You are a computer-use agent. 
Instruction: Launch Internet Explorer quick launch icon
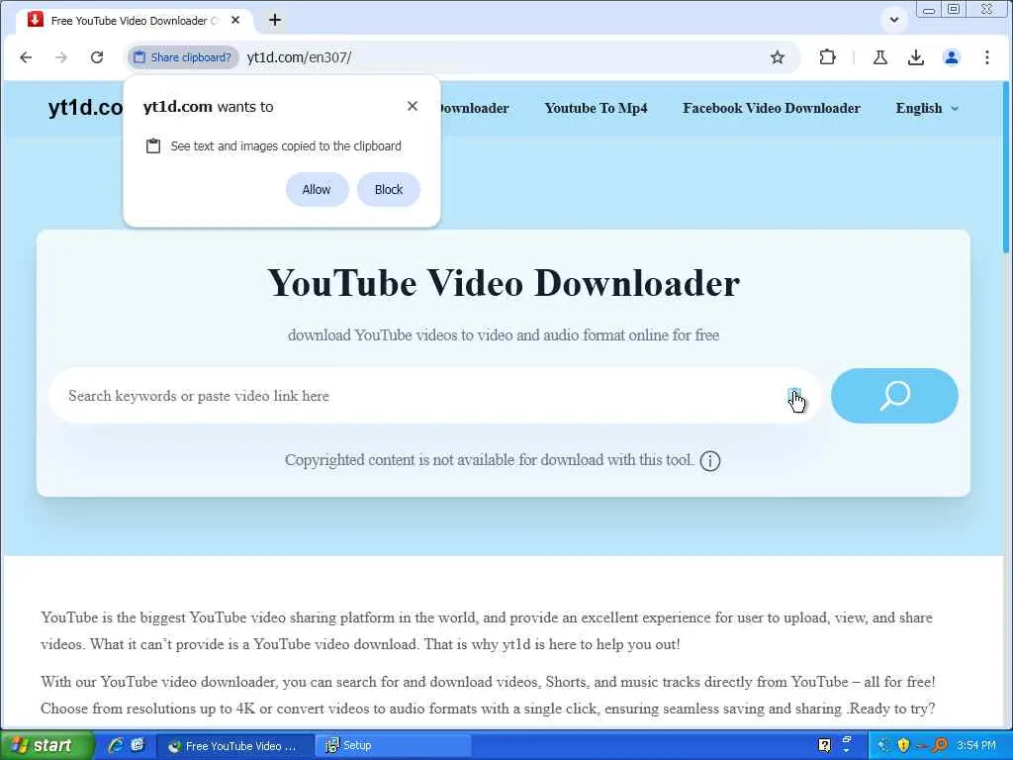(x=117, y=745)
